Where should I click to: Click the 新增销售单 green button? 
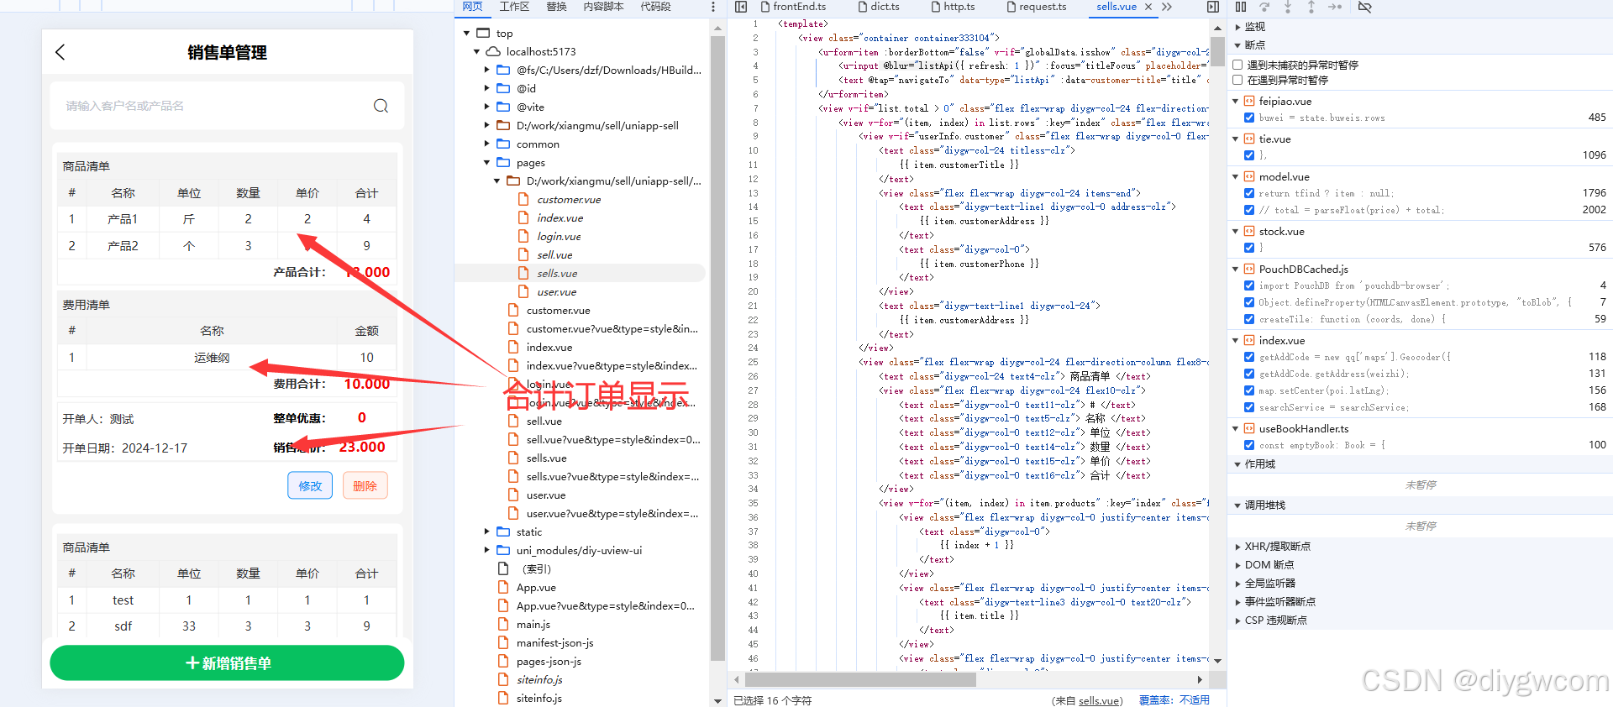227,663
